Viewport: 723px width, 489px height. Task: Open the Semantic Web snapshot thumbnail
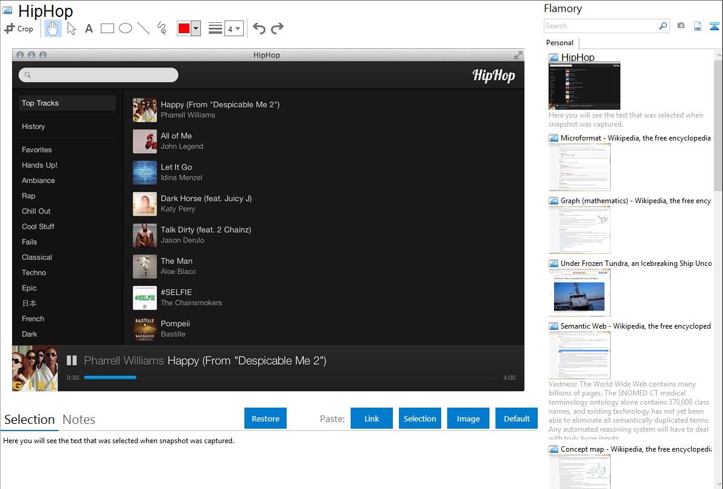579,355
